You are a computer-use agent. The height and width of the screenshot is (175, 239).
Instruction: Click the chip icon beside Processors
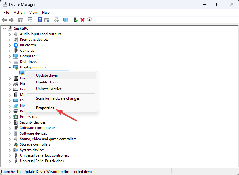pyautogui.click(x=16, y=117)
